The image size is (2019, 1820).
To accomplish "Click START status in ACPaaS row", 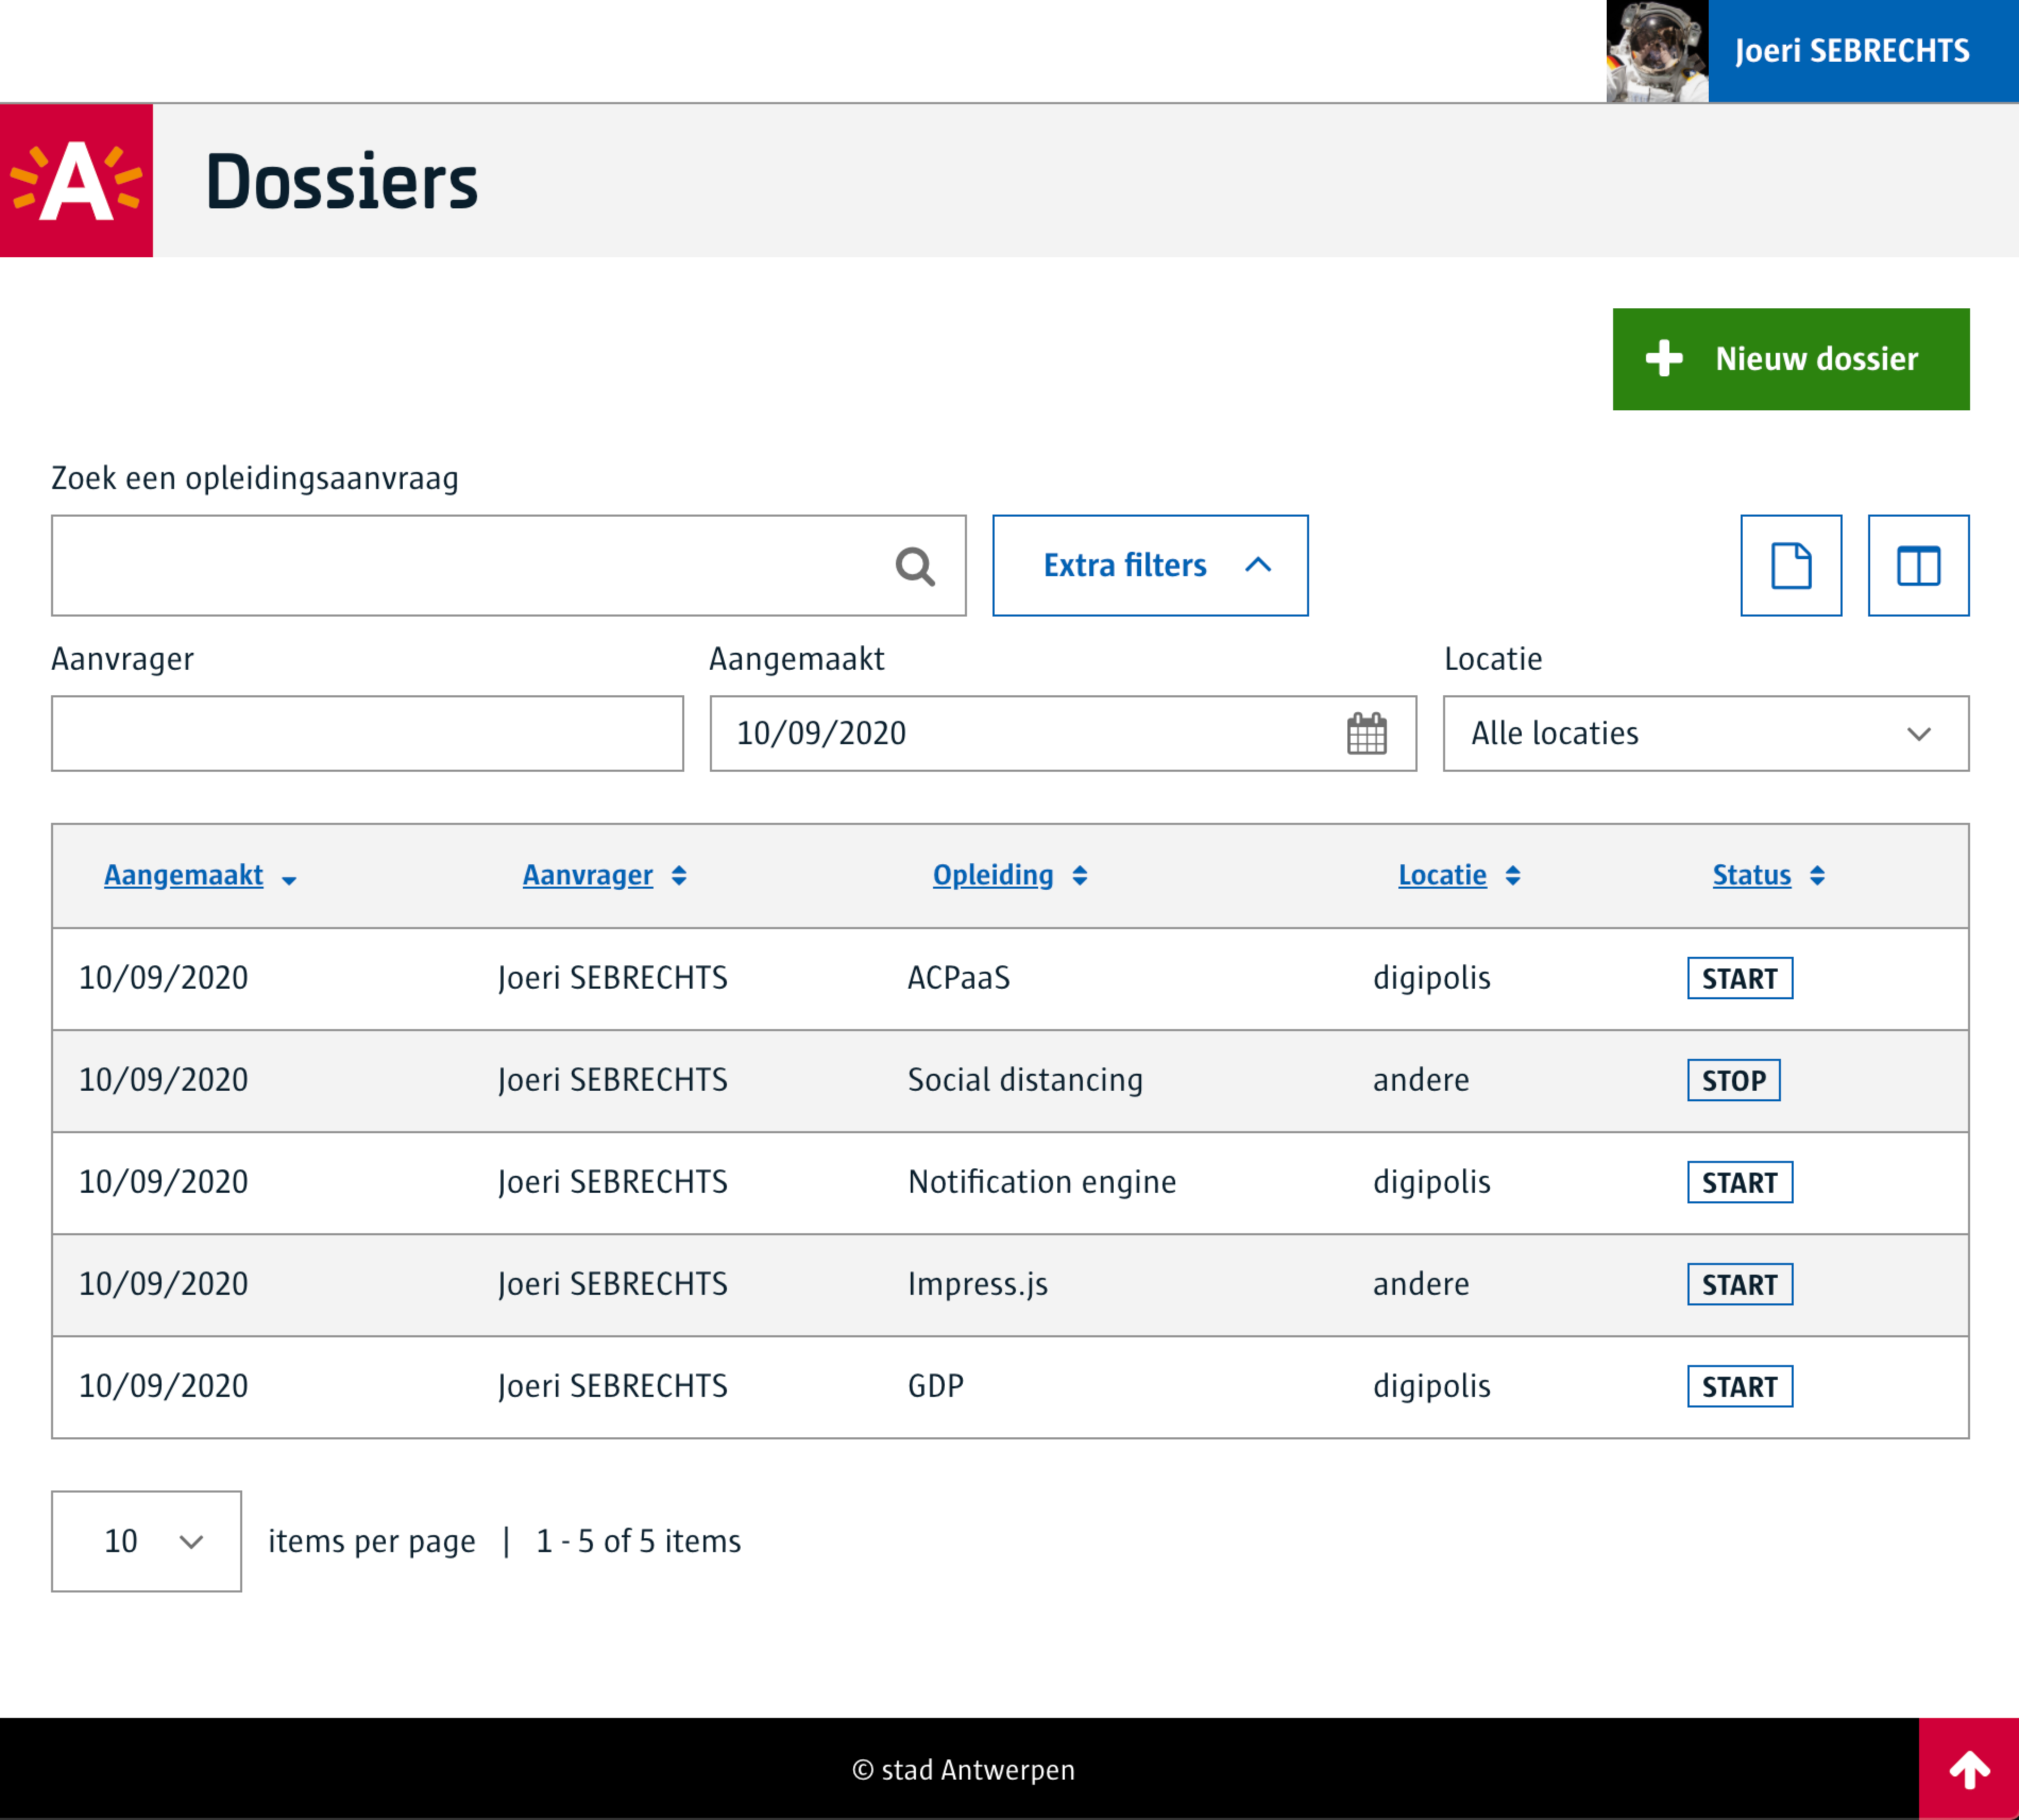I will 1740,978.
